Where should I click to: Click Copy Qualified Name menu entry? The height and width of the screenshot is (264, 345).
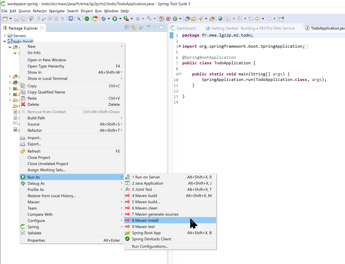click(x=72, y=92)
